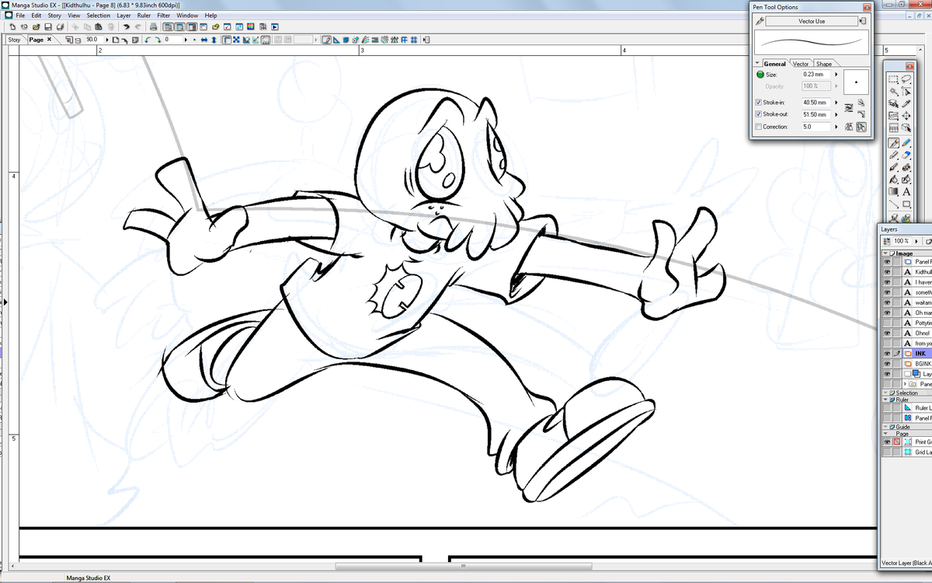This screenshot has width=932, height=583.
Task: Click the Open file folder icon
Action: click(37, 26)
